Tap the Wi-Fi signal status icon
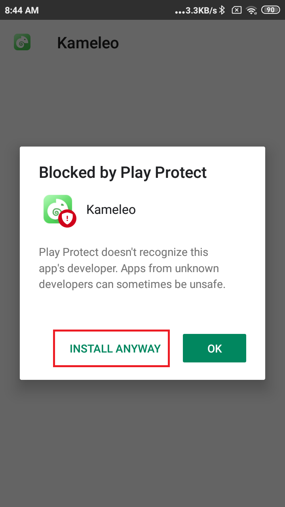Viewport: 285px width, 507px height. (251, 10)
